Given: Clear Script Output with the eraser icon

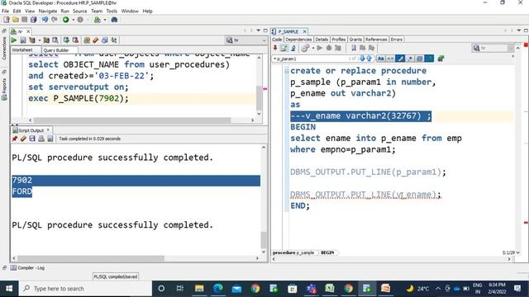Looking at the screenshot, I should click(x=23, y=139).
